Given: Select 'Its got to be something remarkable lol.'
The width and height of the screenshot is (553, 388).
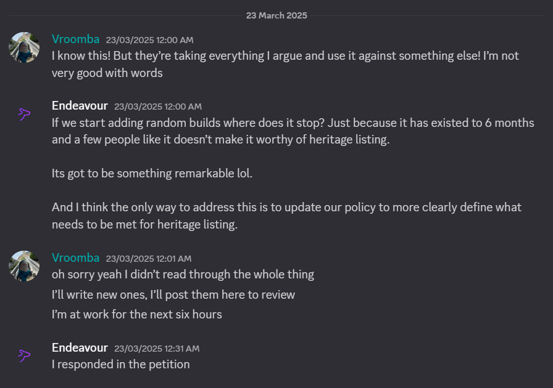Looking at the screenshot, I should (152, 174).
